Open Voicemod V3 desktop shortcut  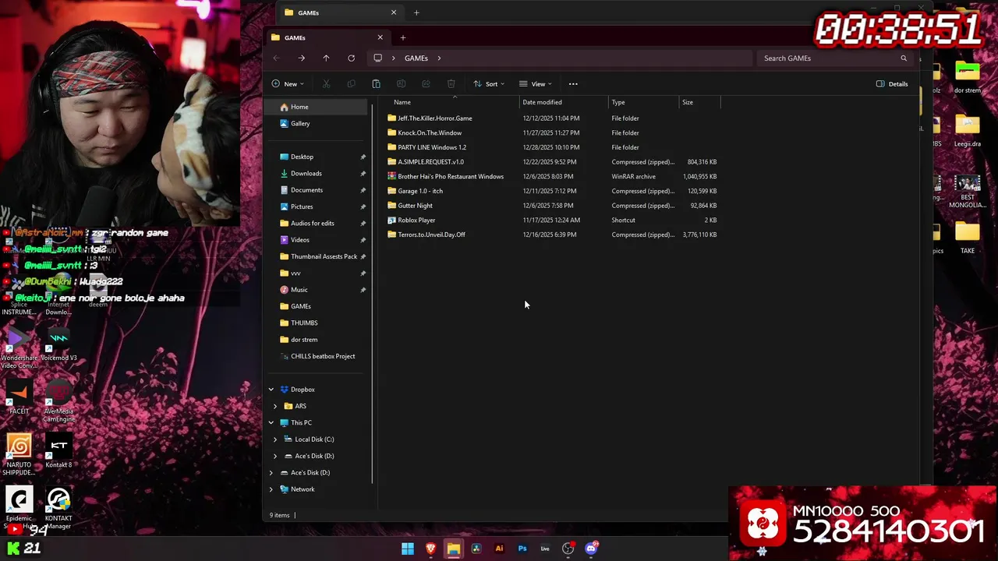pos(59,344)
